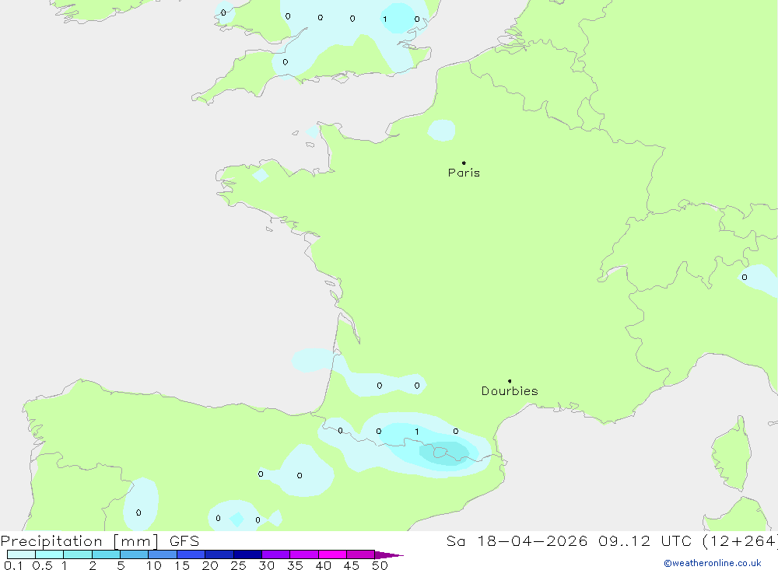Click the "1" value over southeast England

pos(384,19)
